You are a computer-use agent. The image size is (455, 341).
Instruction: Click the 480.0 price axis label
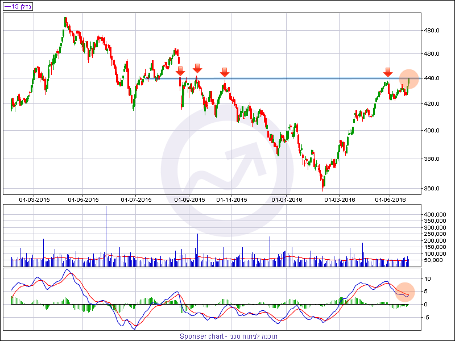433,30
